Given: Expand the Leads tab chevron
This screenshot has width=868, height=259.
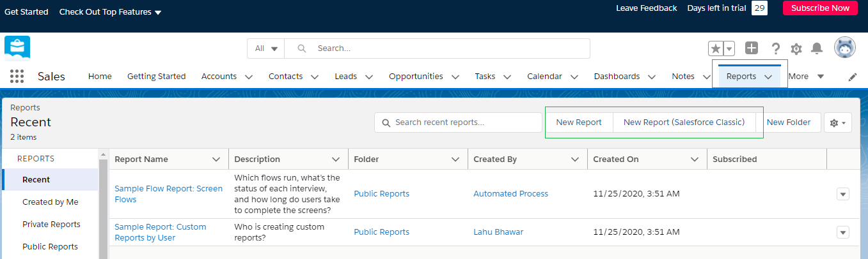Looking at the screenshot, I should [x=369, y=77].
